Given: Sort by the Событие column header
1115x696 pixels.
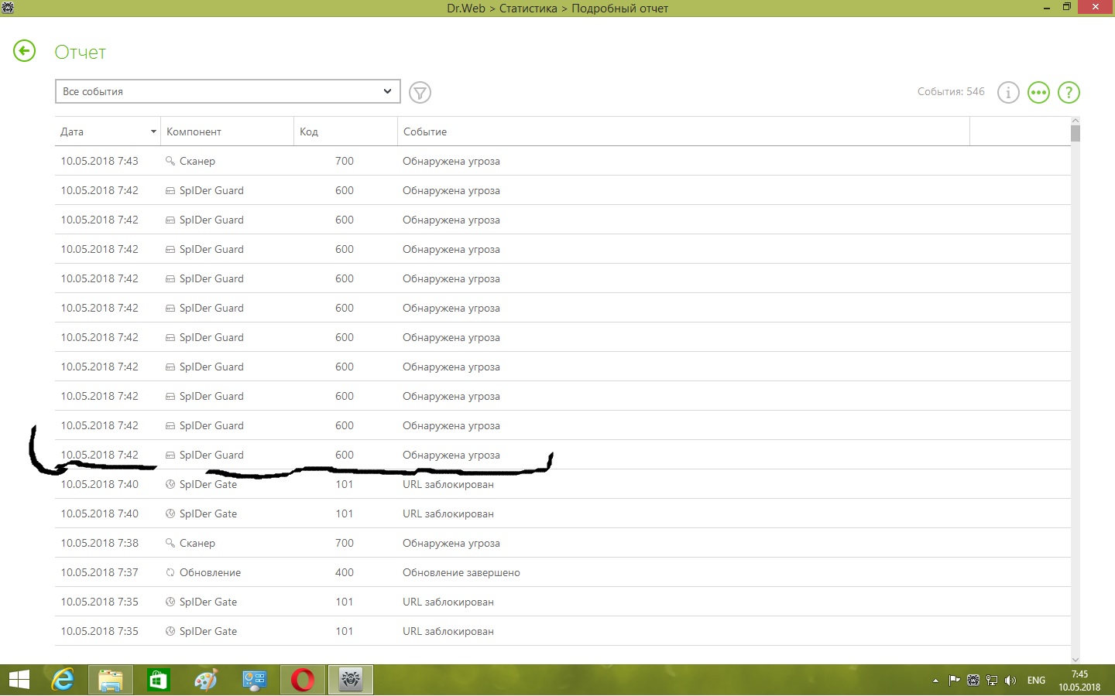Looking at the screenshot, I should click(684, 131).
